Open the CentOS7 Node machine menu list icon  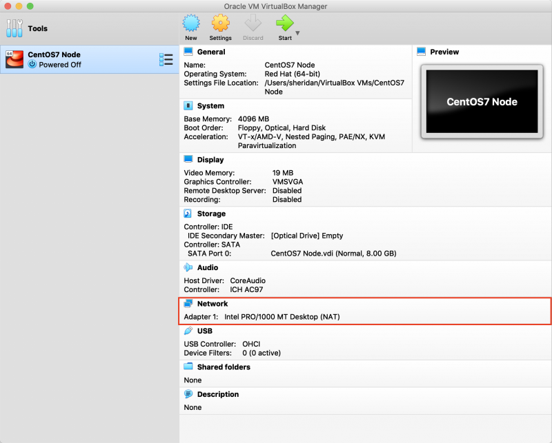[x=166, y=59]
